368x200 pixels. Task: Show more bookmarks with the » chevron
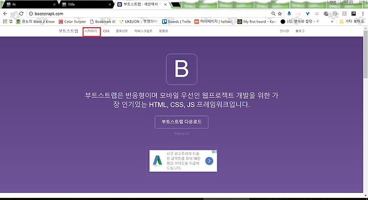pyautogui.click(x=332, y=21)
